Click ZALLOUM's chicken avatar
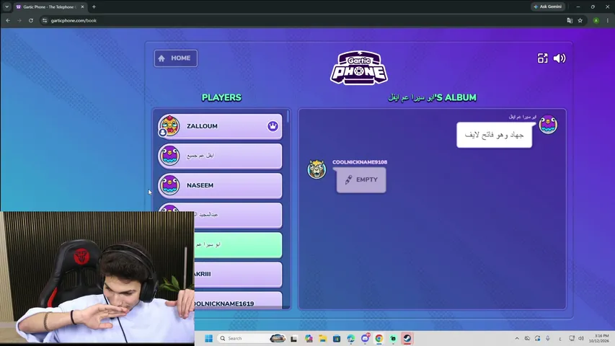This screenshot has width=615, height=346. (169, 125)
